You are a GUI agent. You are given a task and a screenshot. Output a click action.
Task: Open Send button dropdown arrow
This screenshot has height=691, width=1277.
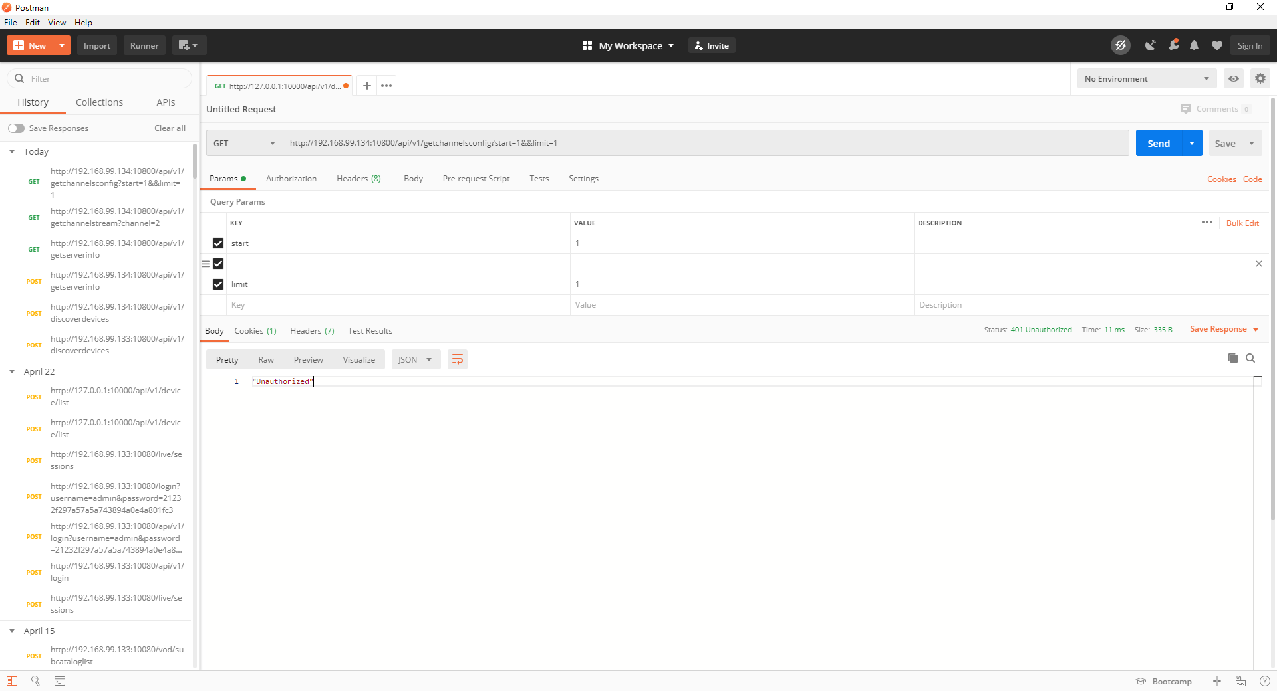1192,143
